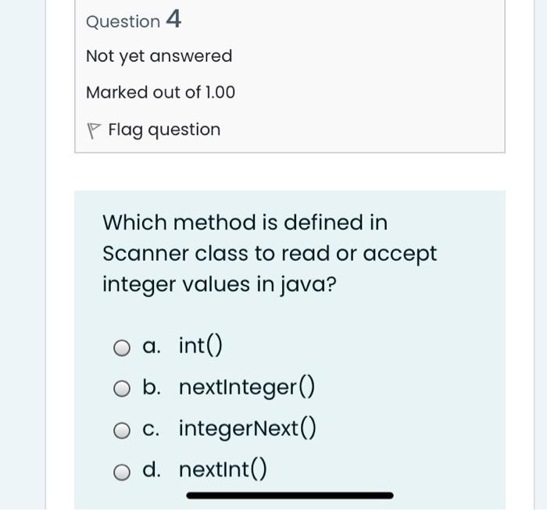Select the radio button for option a

(x=121, y=348)
